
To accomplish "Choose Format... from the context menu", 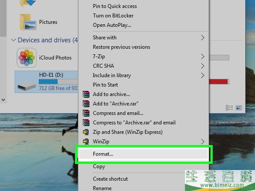I will tap(103, 154).
